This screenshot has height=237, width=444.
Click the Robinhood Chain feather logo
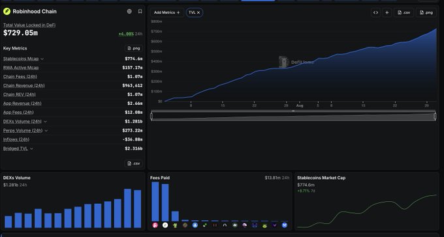[7, 11]
